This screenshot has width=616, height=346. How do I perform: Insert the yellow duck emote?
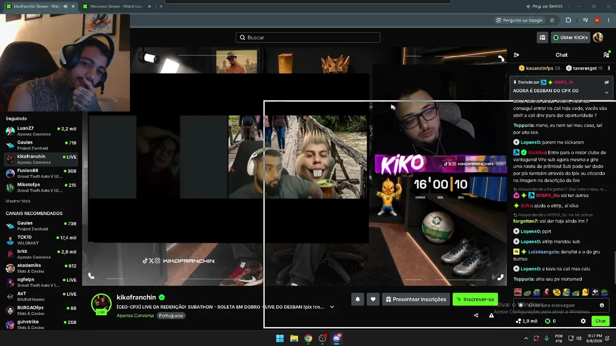point(585,292)
